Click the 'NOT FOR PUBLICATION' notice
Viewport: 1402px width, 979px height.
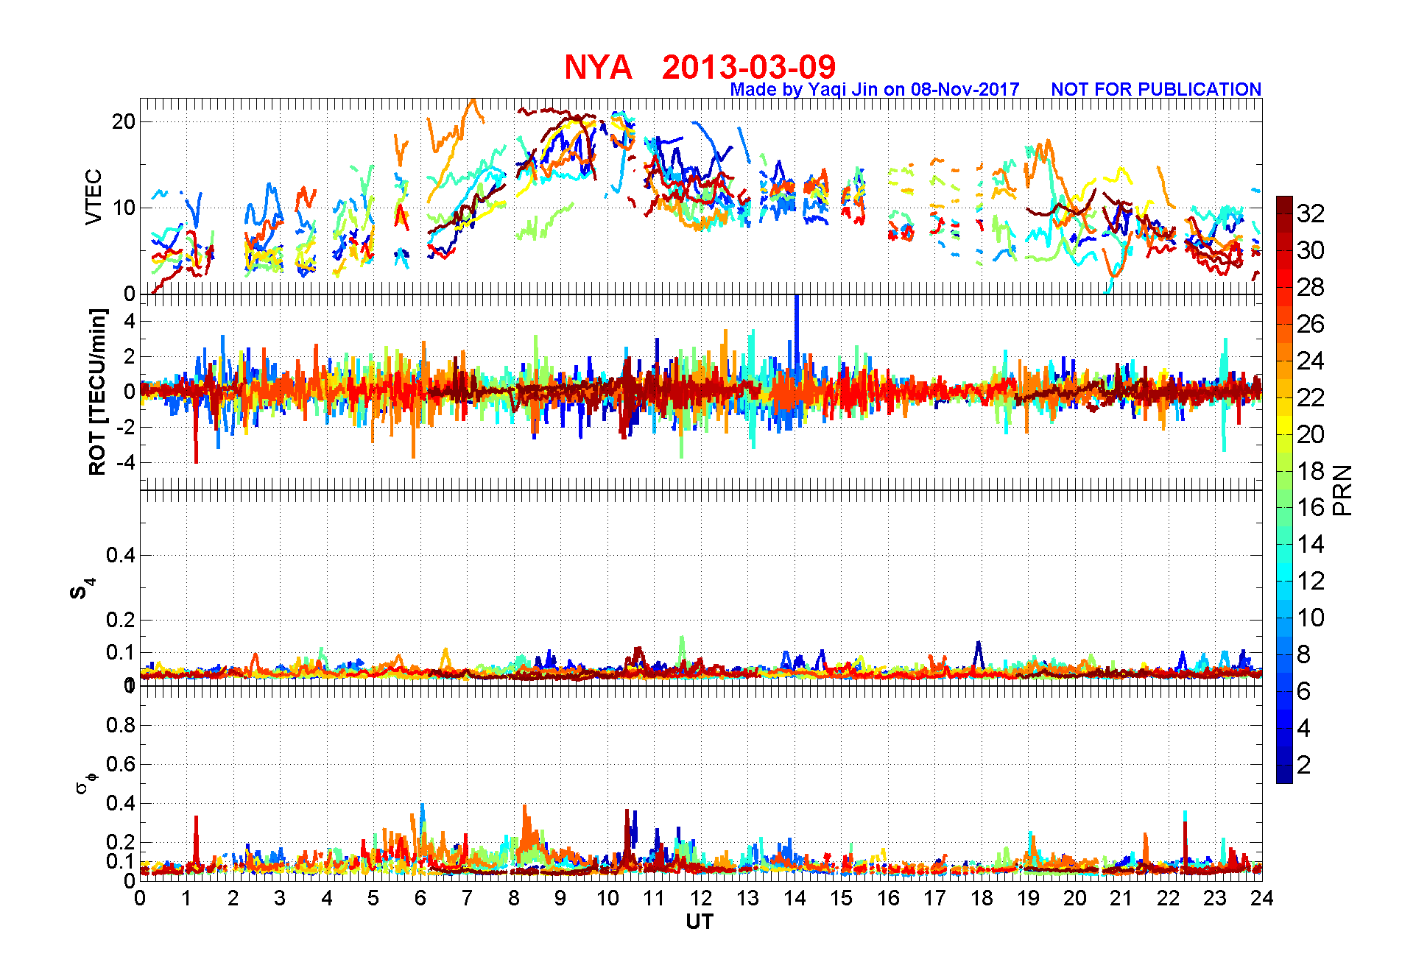[1156, 90]
